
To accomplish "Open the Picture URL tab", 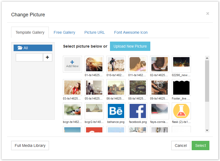I will [x=94, y=32].
